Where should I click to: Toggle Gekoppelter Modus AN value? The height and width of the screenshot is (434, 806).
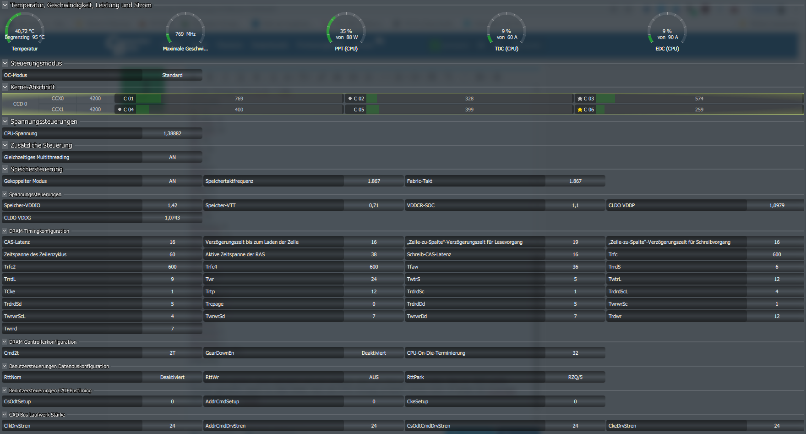coord(172,181)
